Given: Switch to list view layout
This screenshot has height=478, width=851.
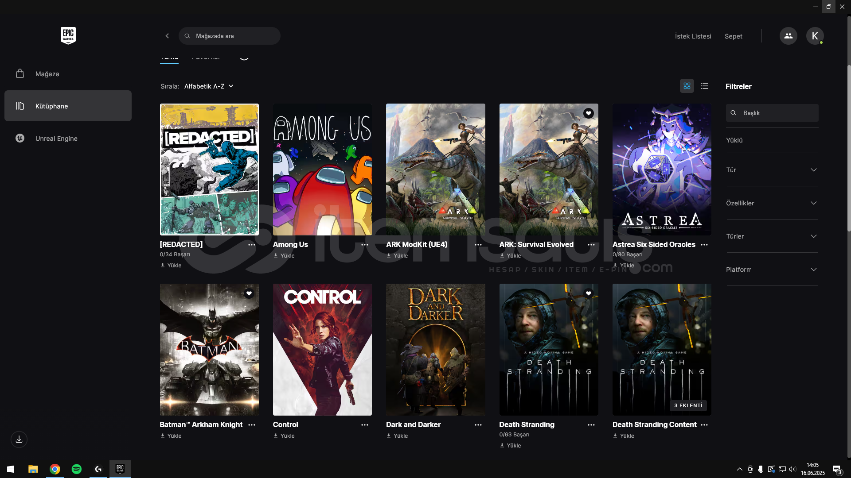Looking at the screenshot, I should click(x=705, y=86).
